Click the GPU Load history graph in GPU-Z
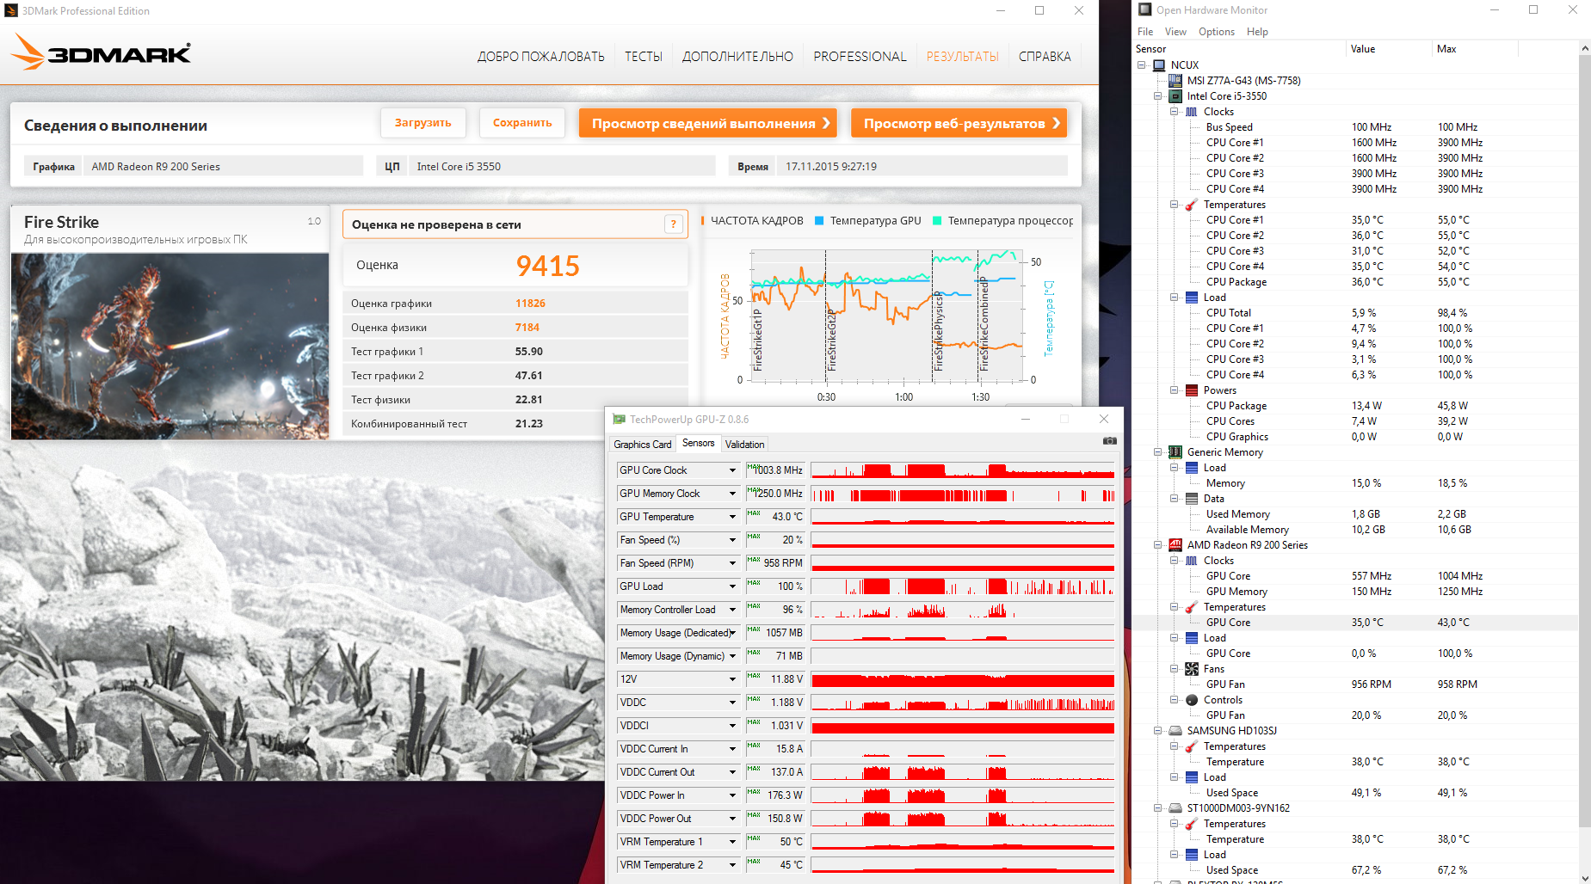Viewport: 1591px width, 884px height. (x=963, y=586)
